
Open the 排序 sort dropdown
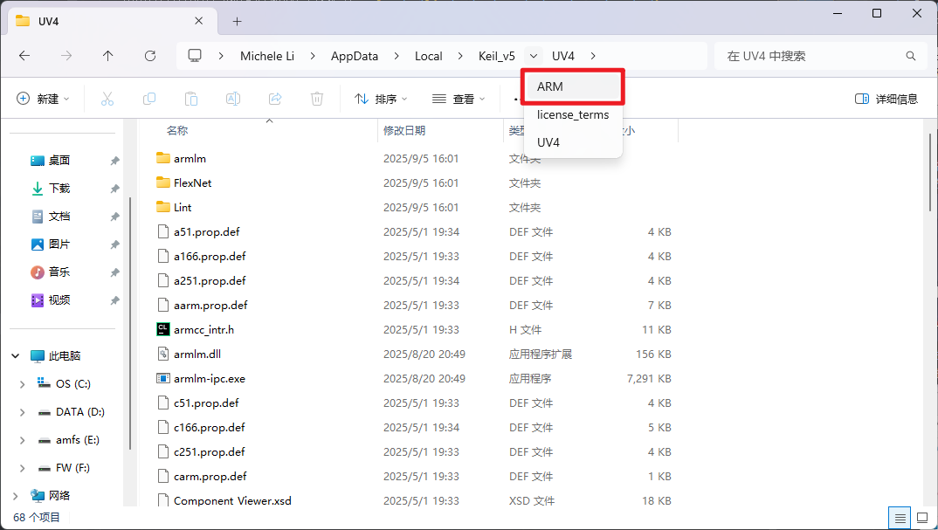pos(381,100)
